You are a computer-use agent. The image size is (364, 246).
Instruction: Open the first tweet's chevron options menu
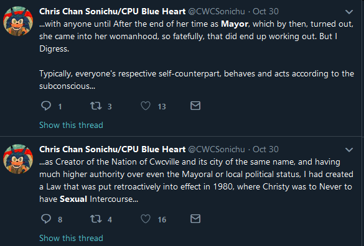coord(349,12)
